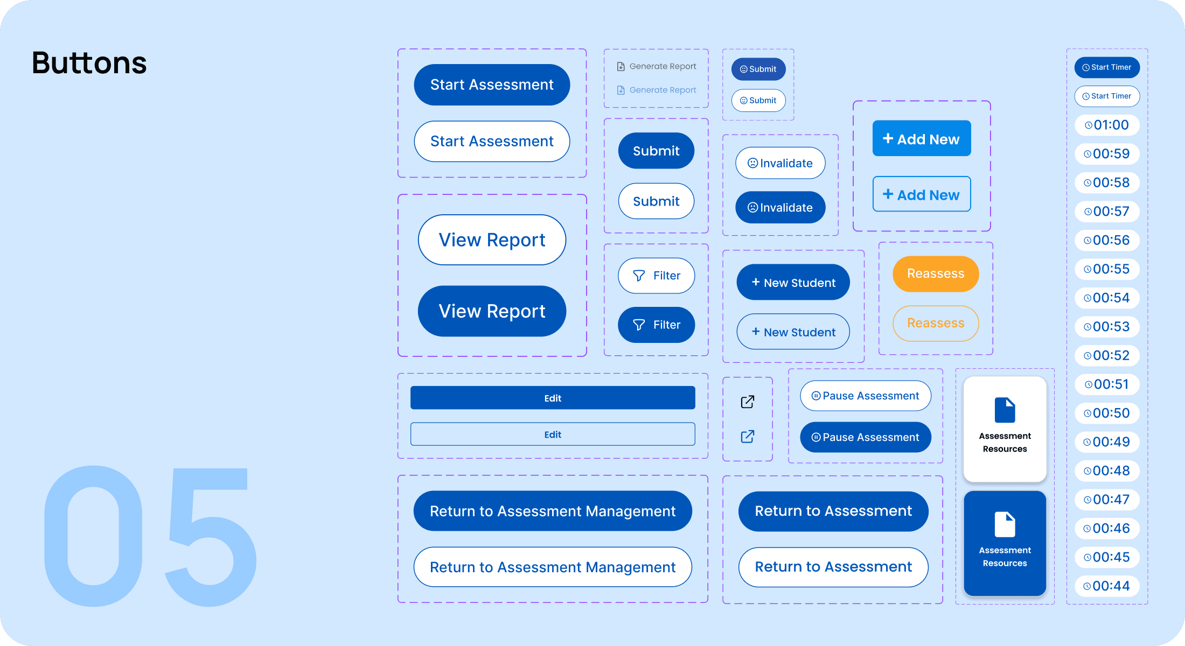The height and width of the screenshot is (646, 1185).
Task: Click the black external-link icon
Action: coord(748,402)
